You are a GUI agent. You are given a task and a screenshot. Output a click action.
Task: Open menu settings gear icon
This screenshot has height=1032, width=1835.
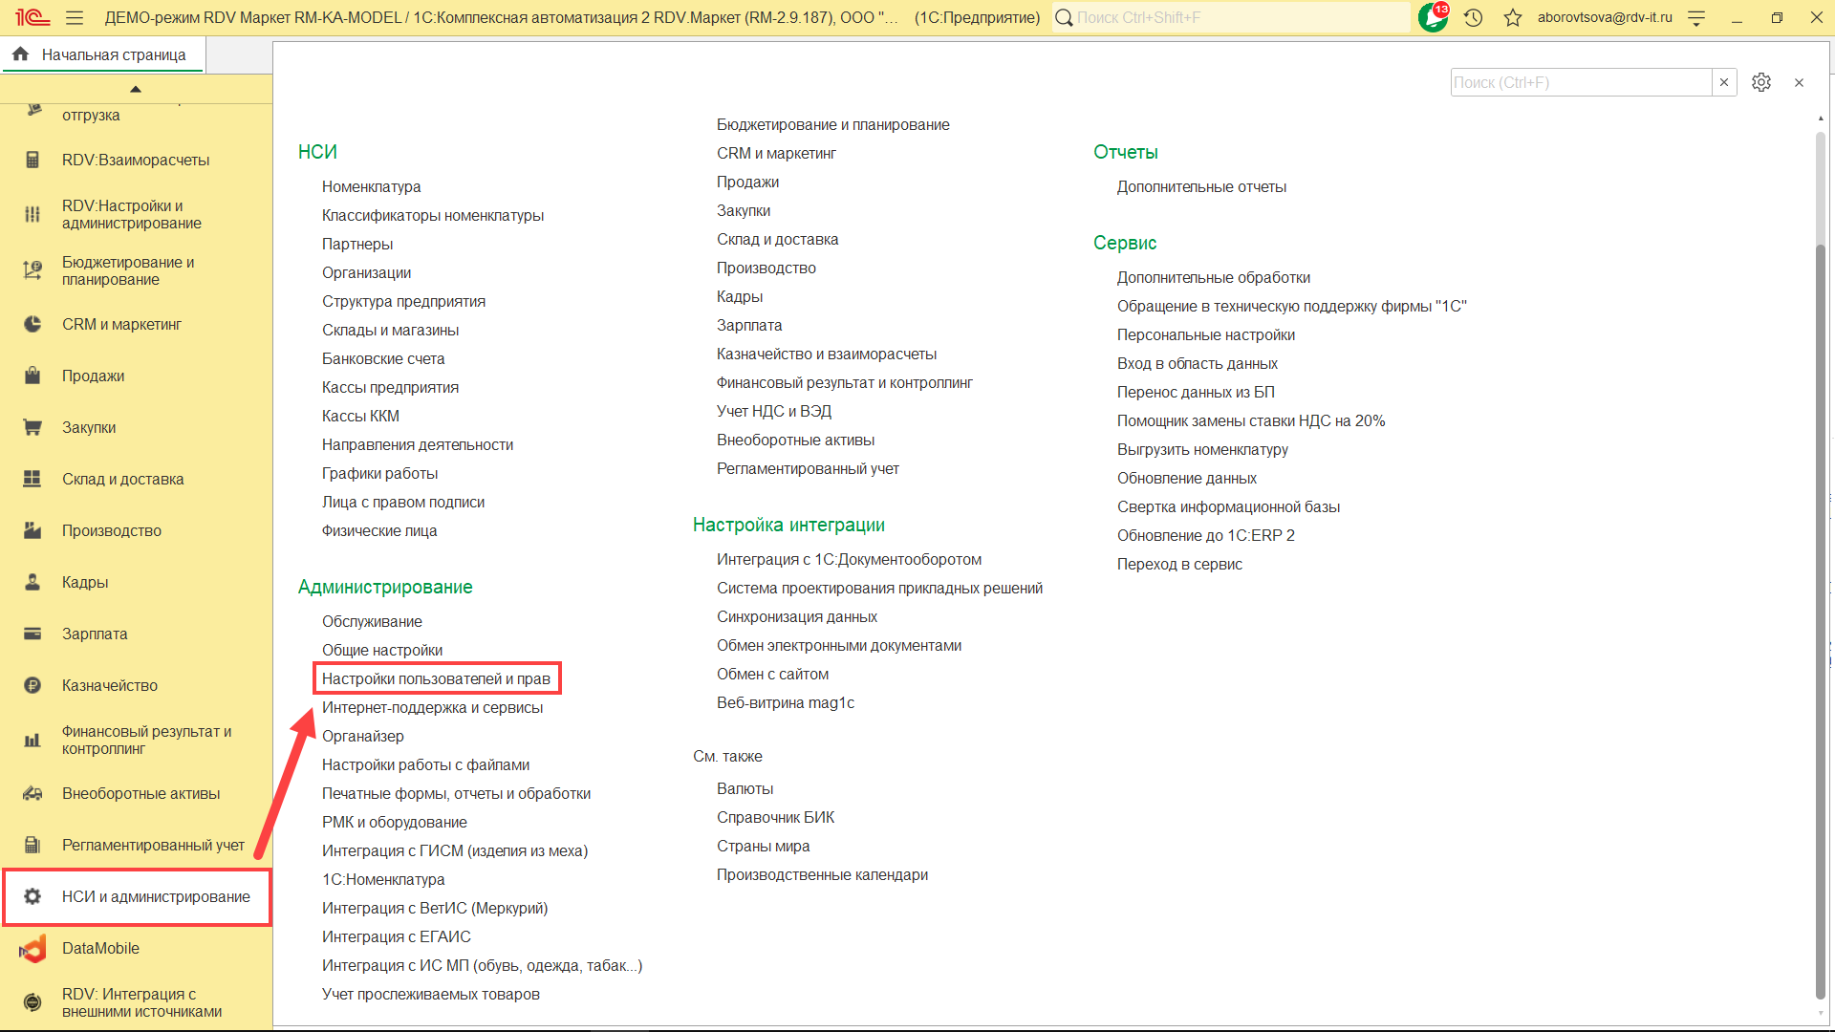1760,82
